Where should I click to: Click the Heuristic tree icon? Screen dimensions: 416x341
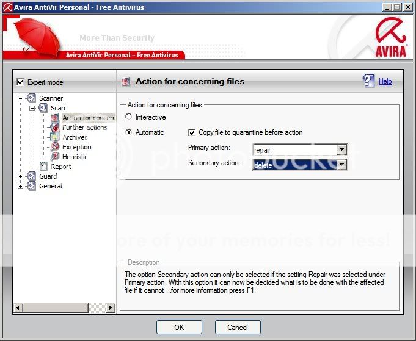pyautogui.click(x=54, y=157)
